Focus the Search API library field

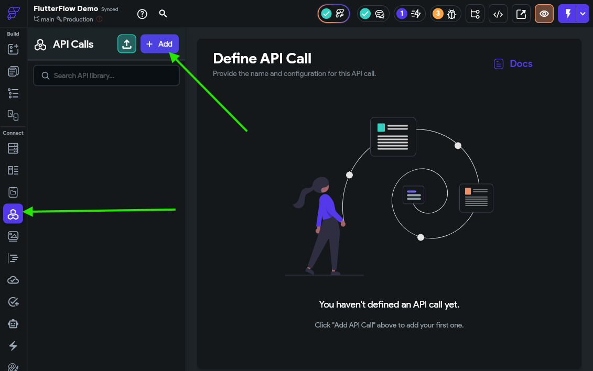106,75
